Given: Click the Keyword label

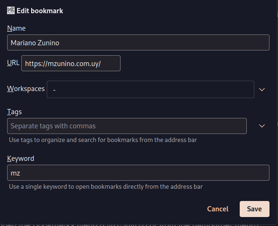Looking at the screenshot, I should click(21, 159).
